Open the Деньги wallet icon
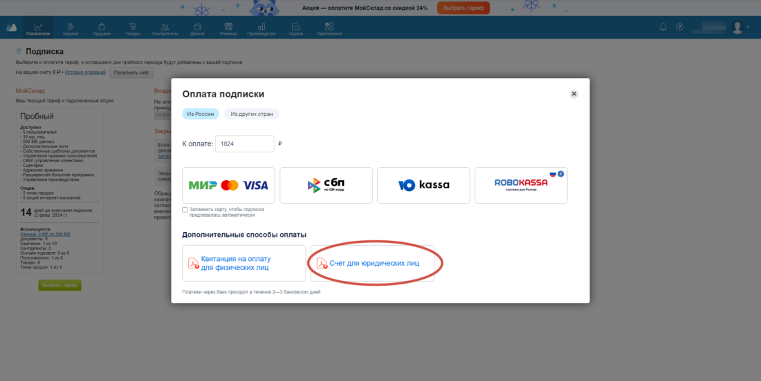The height and width of the screenshot is (381, 761). [x=198, y=27]
